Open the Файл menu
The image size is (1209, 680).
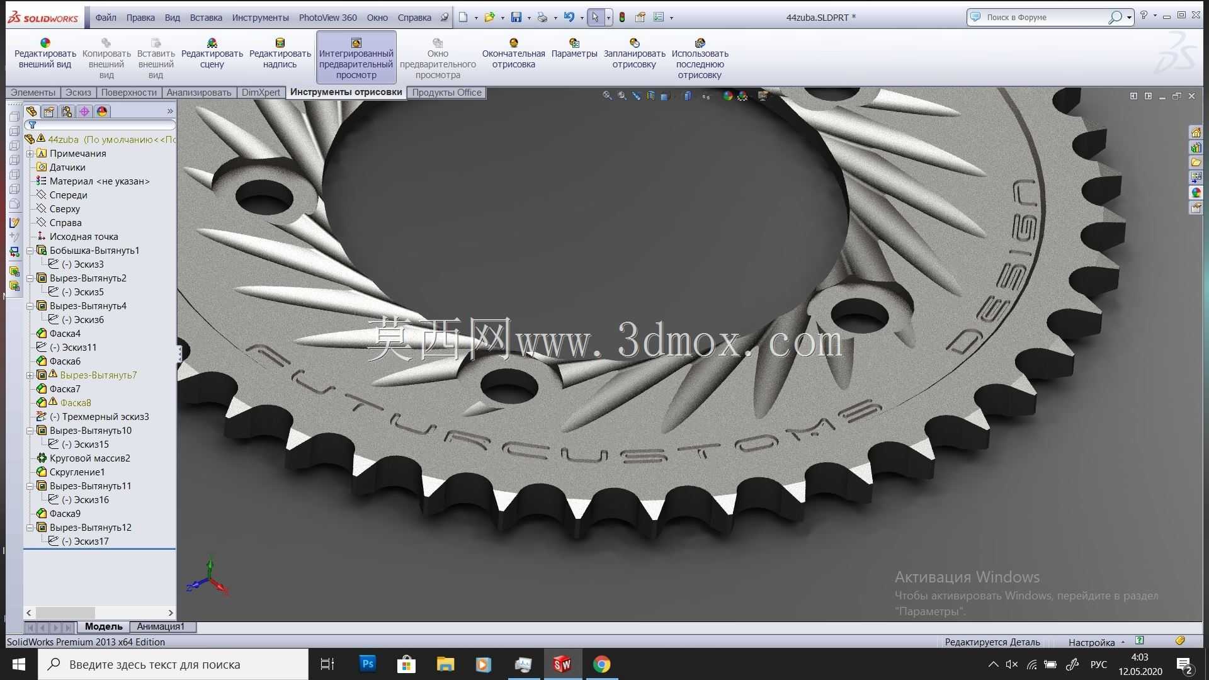pos(106,18)
